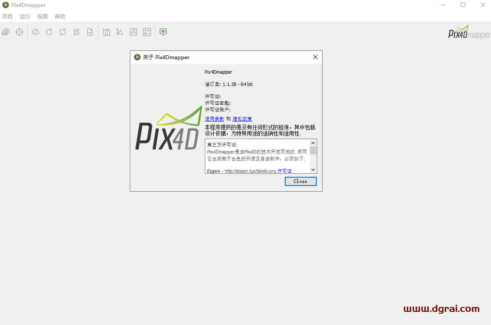
Task: Click the green speech bubble icon
Action: pos(163,32)
